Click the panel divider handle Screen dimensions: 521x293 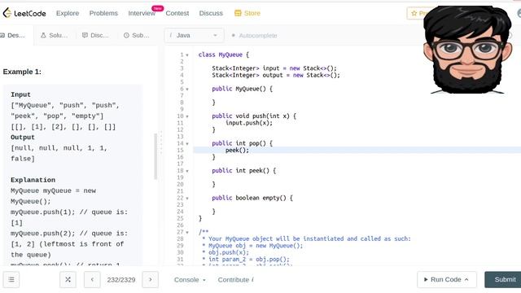[x=161, y=143]
